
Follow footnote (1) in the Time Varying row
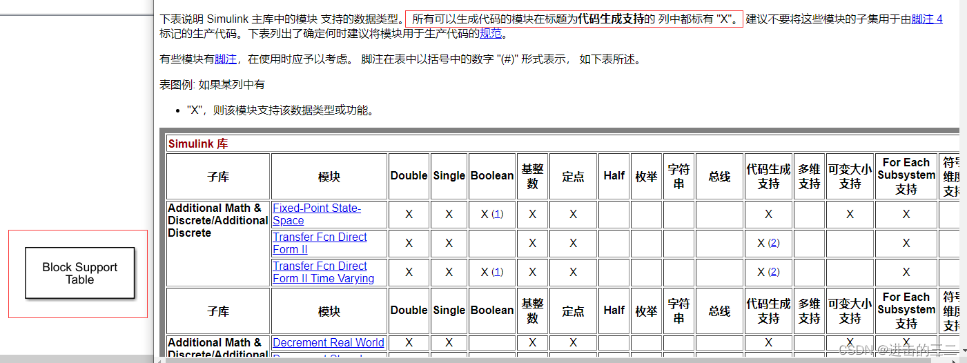click(498, 272)
